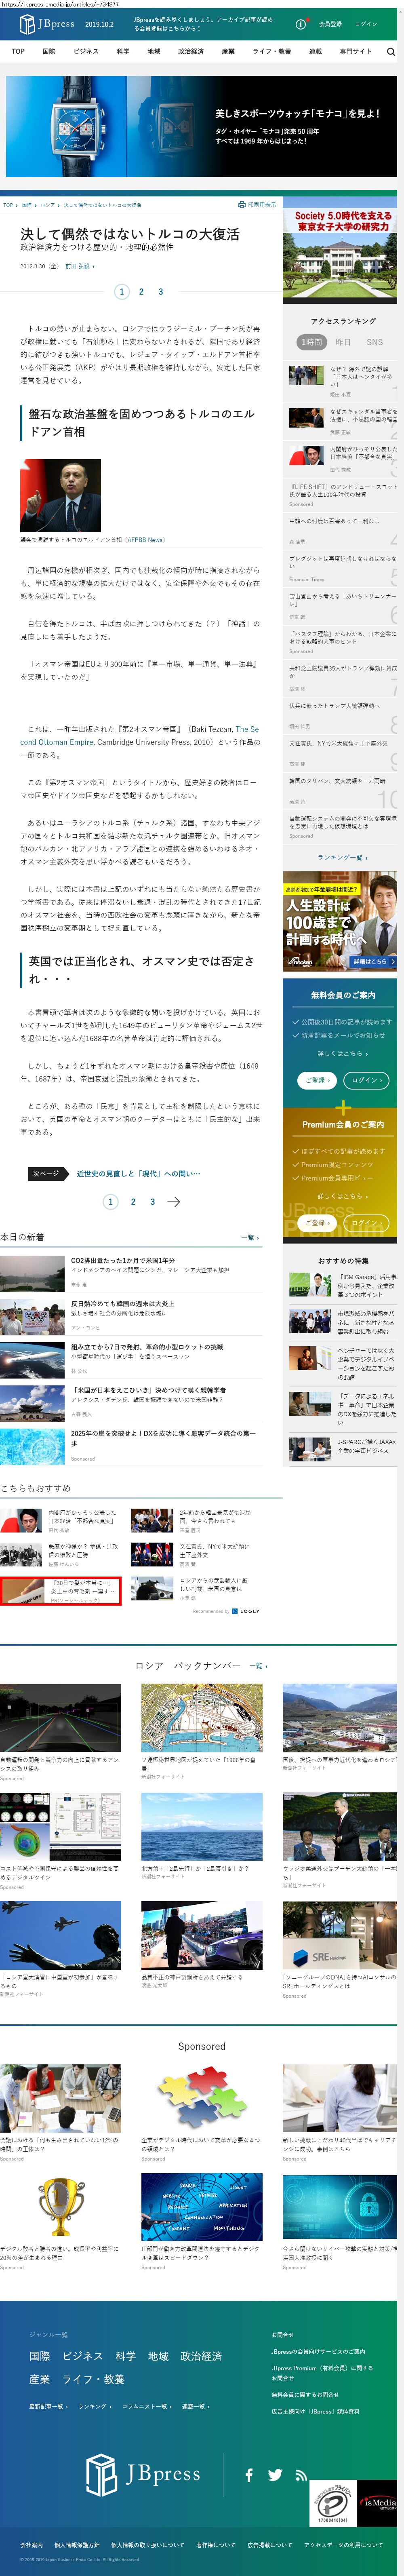Click ランキング一覧 under the access ranking list
The image size is (404, 2576).
(343, 857)
